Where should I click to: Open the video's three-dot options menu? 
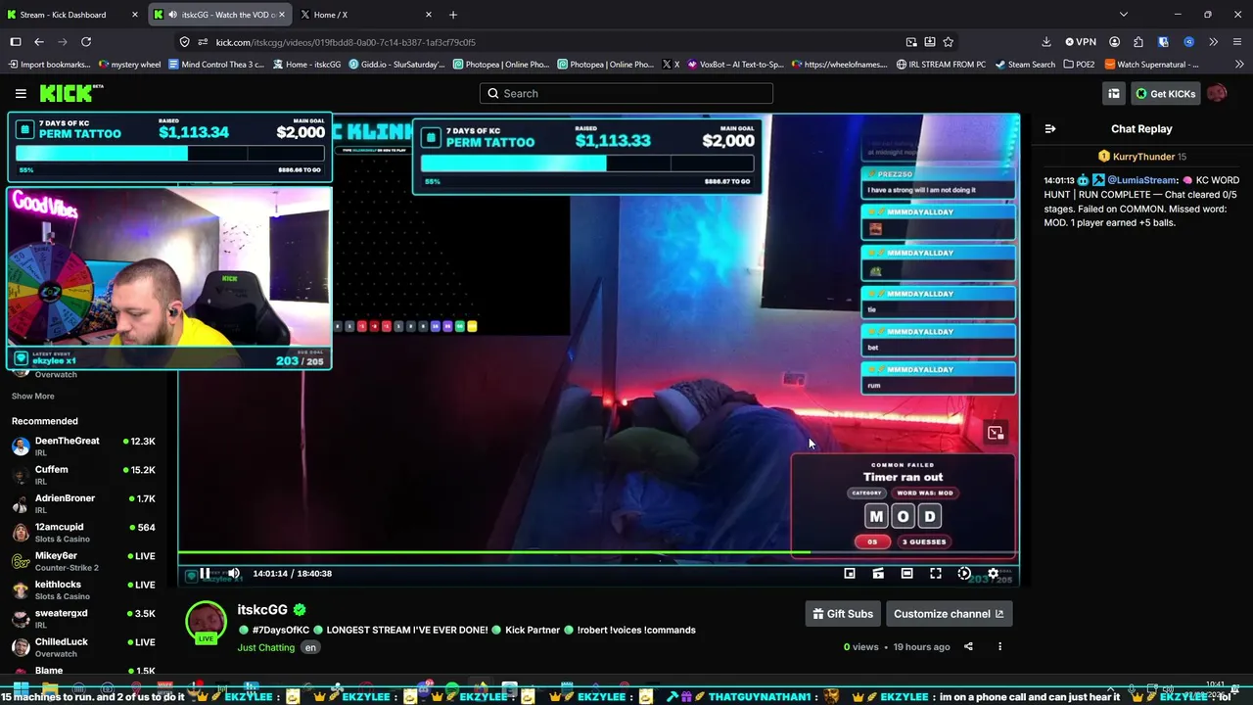[x=999, y=646]
